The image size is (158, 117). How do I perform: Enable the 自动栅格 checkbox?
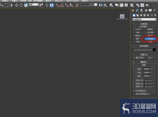[138, 26]
